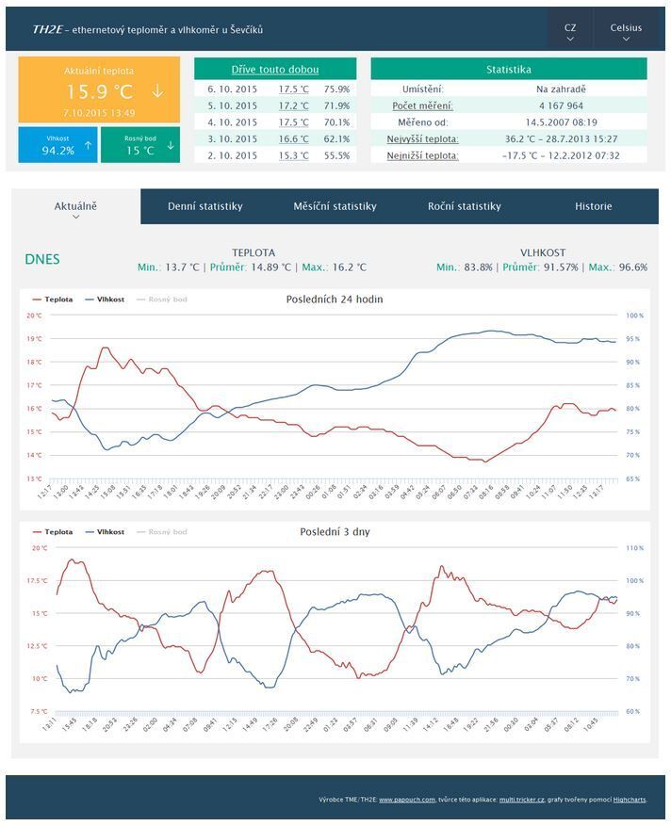The width and height of the screenshot is (671, 826).
Task: Open the CZ language dropdown
Action: coord(570,31)
